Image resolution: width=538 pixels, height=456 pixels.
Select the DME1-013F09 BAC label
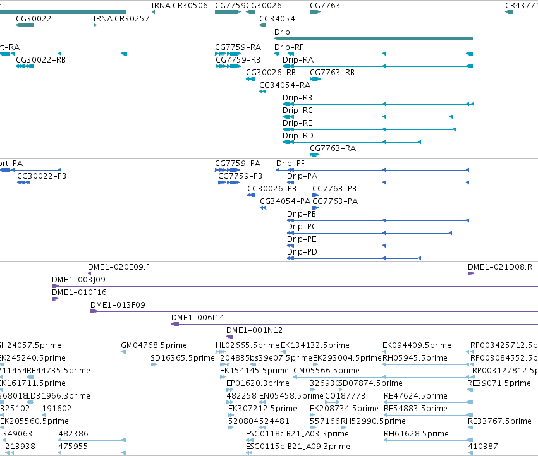(x=118, y=305)
